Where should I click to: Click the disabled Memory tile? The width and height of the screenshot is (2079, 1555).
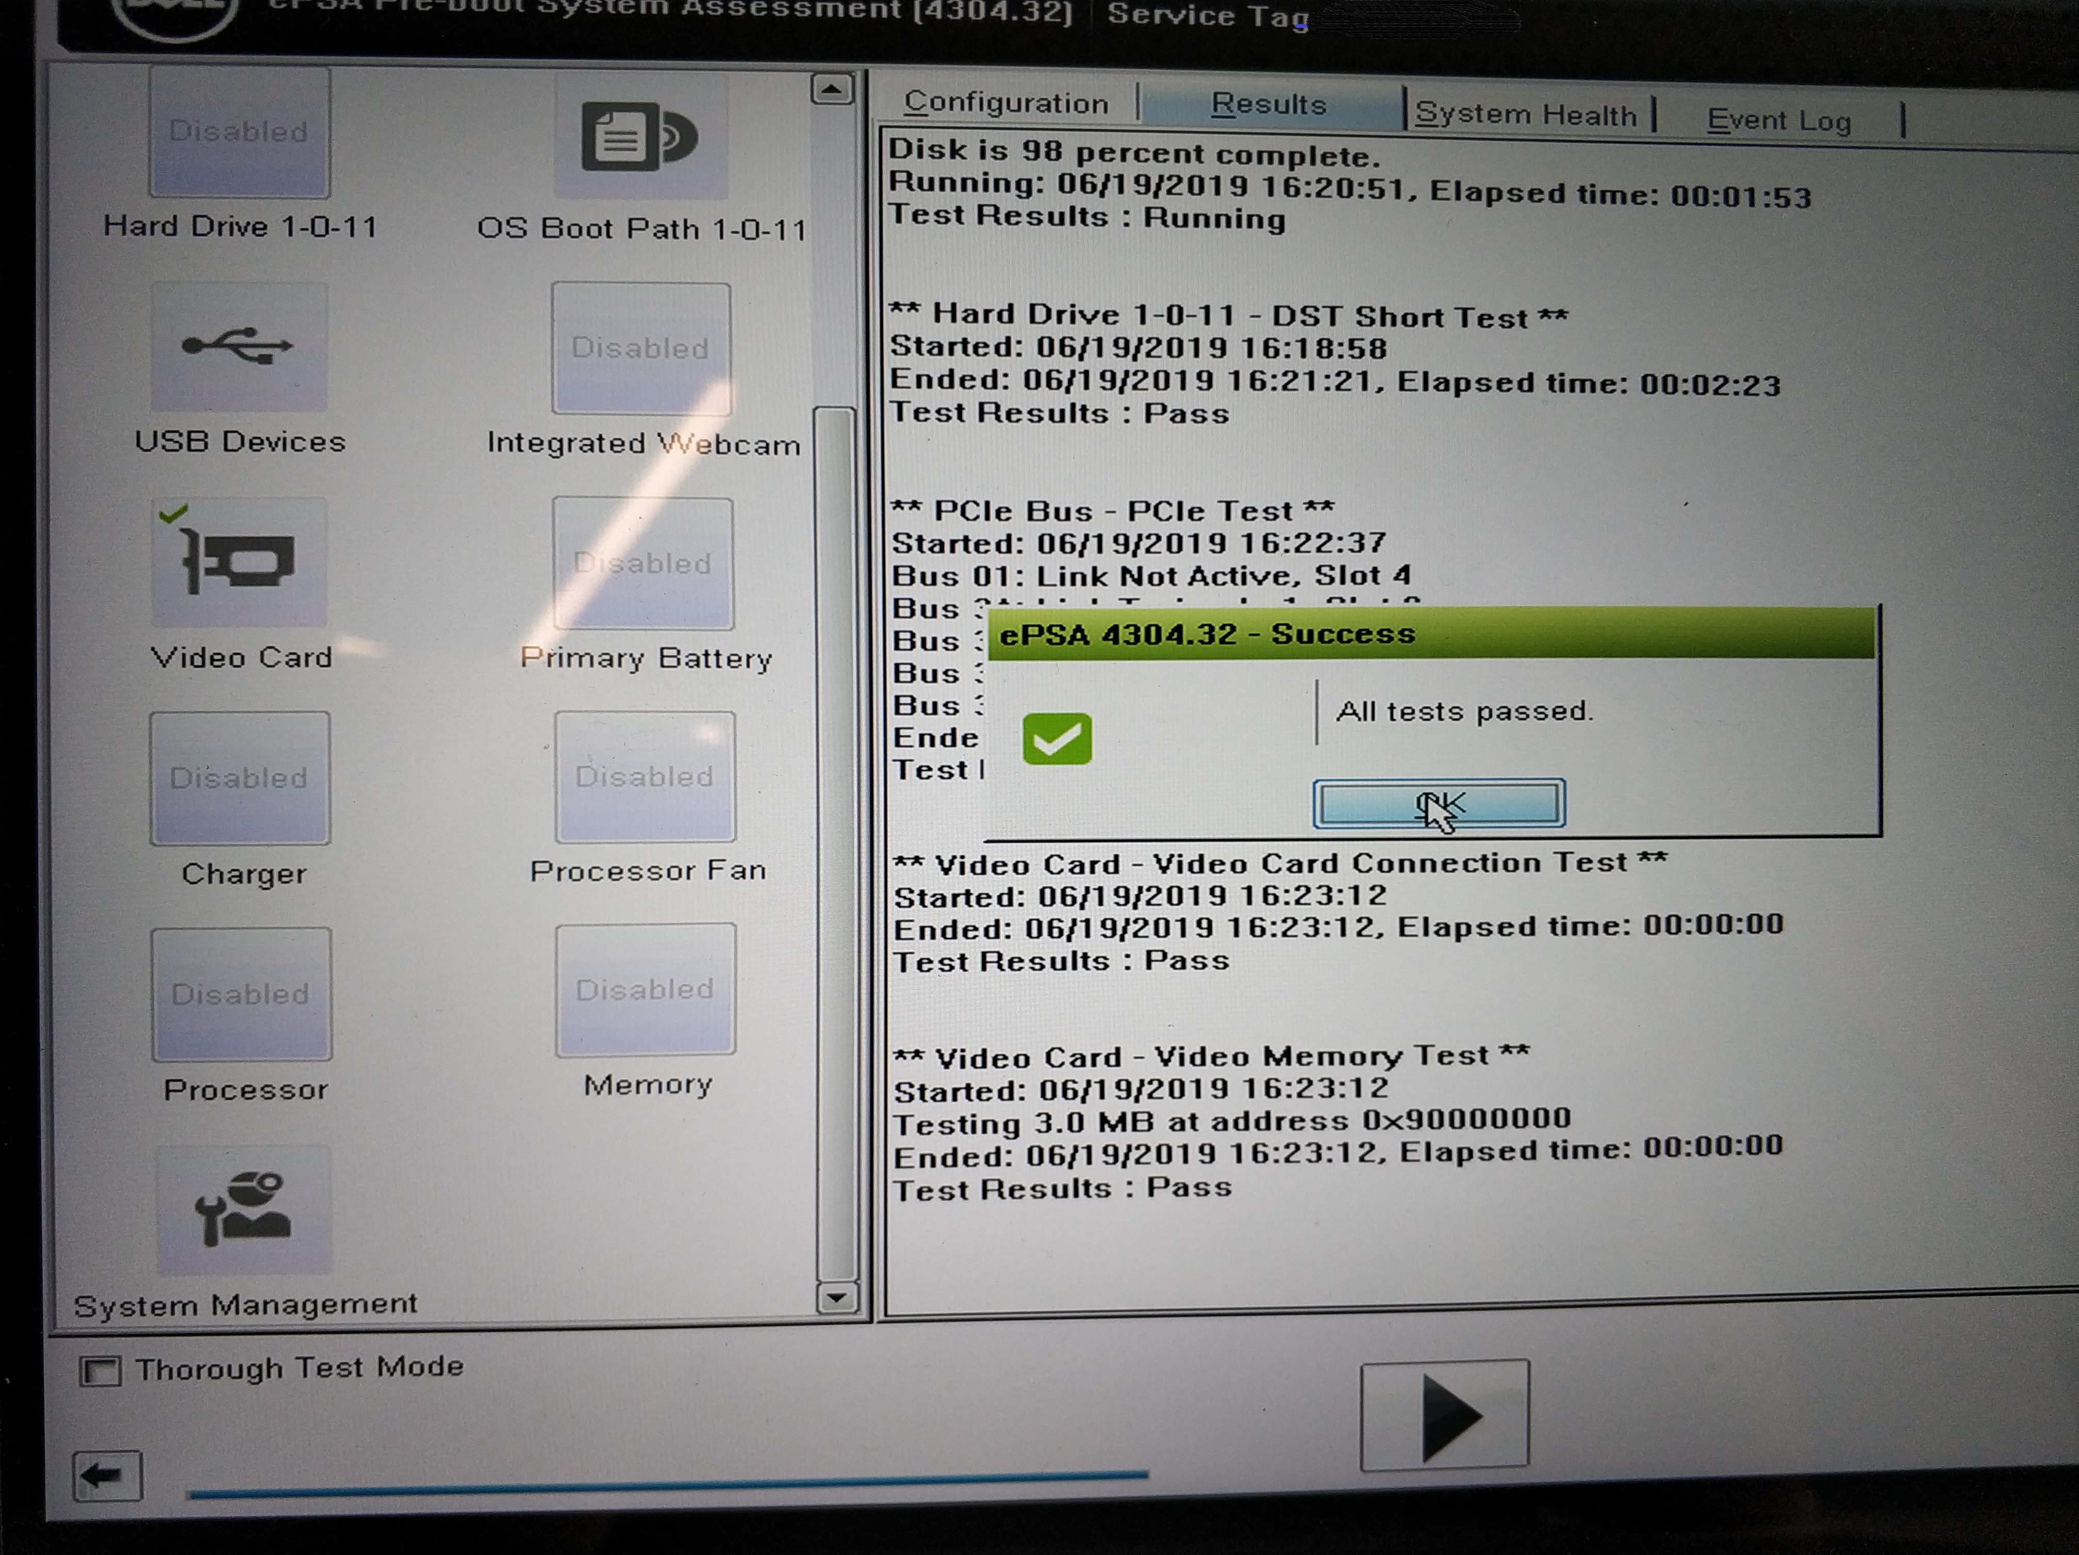pyautogui.click(x=646, y=989)
